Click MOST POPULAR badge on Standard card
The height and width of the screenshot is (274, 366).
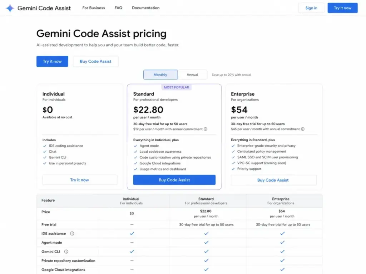pos(177,87)
